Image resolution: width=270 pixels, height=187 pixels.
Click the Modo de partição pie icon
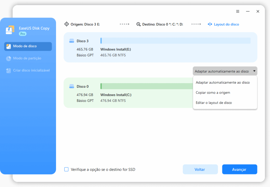tap(9, 58)
